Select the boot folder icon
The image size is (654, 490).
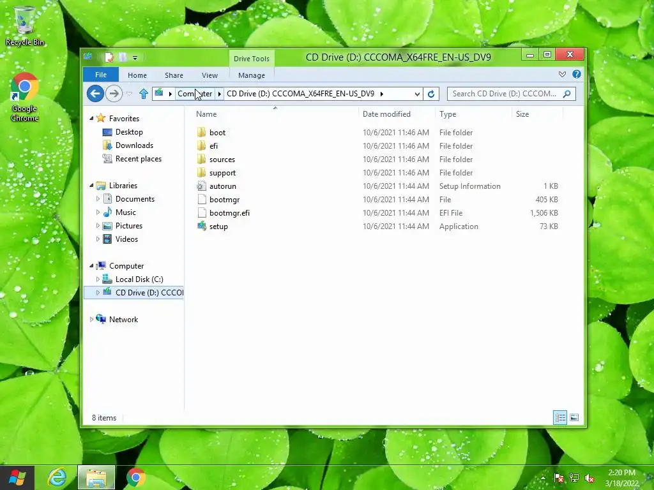pyautogui.click(x=201, y=132)
